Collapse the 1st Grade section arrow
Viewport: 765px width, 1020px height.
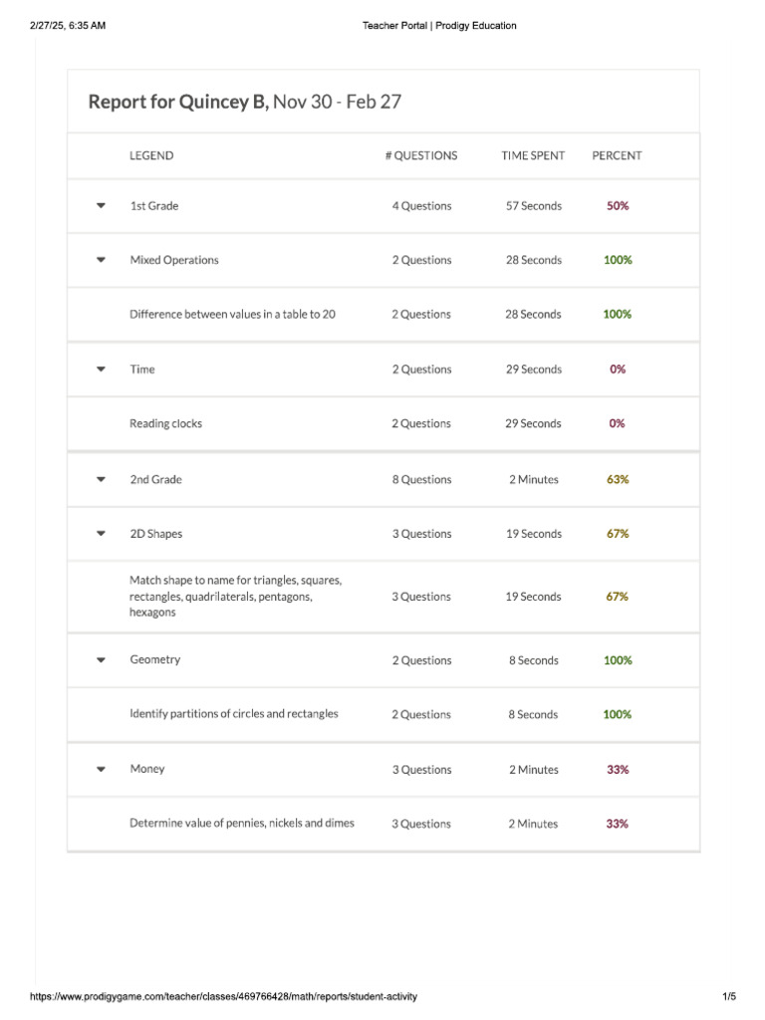point(101,205)
